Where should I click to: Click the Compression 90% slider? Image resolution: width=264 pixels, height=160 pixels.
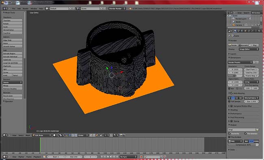(243, 145)
